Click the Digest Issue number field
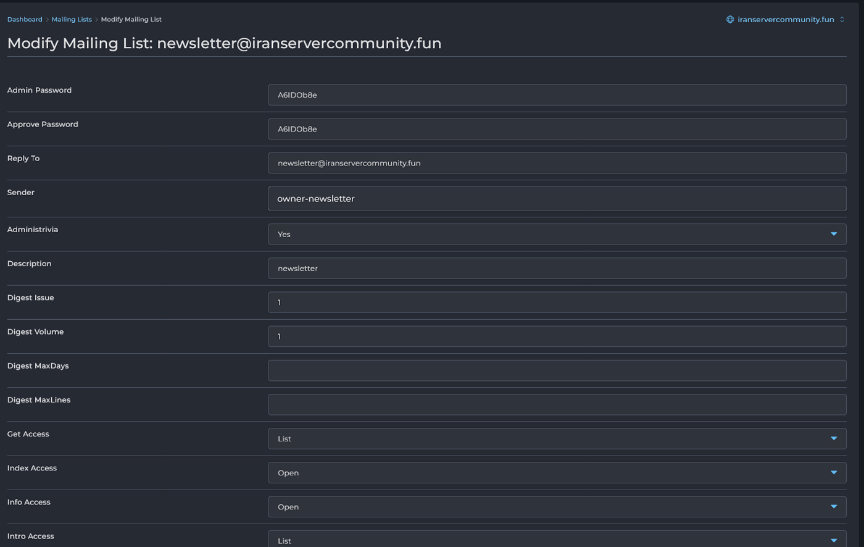 point(555,302)
